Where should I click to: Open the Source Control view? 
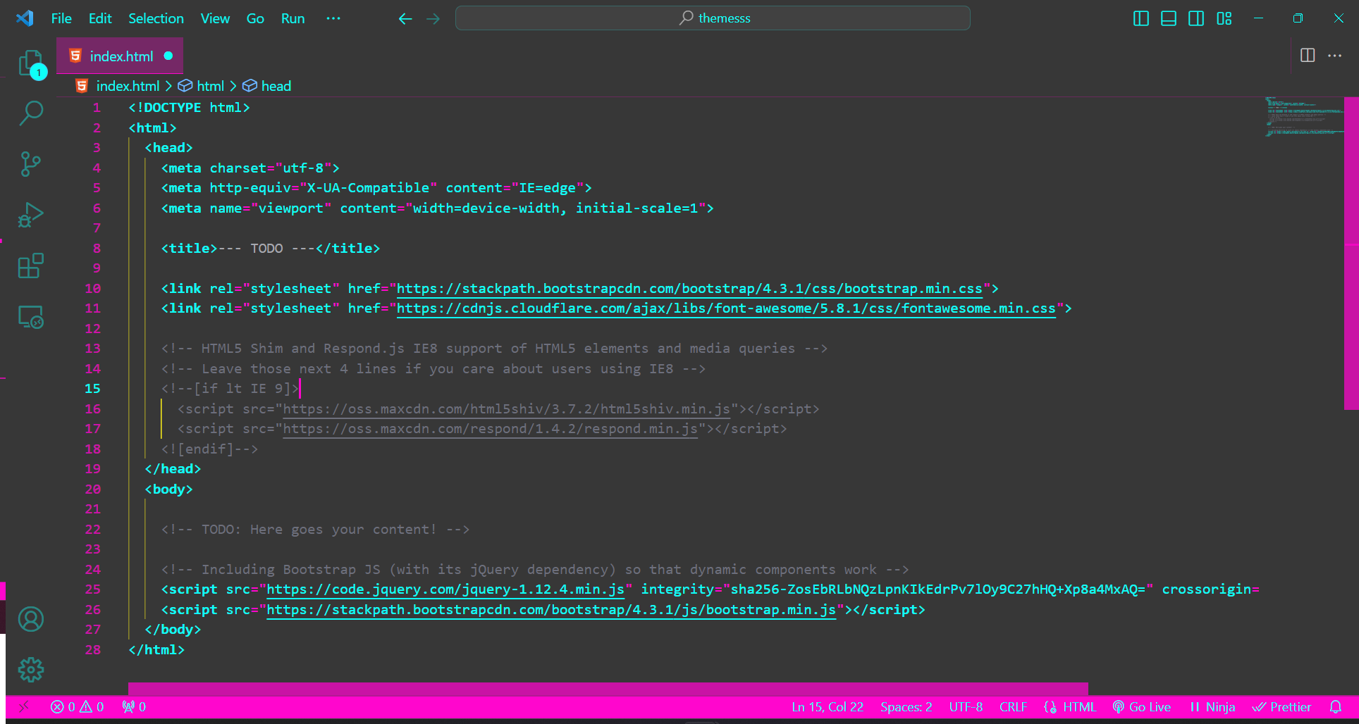coord(31,164)
